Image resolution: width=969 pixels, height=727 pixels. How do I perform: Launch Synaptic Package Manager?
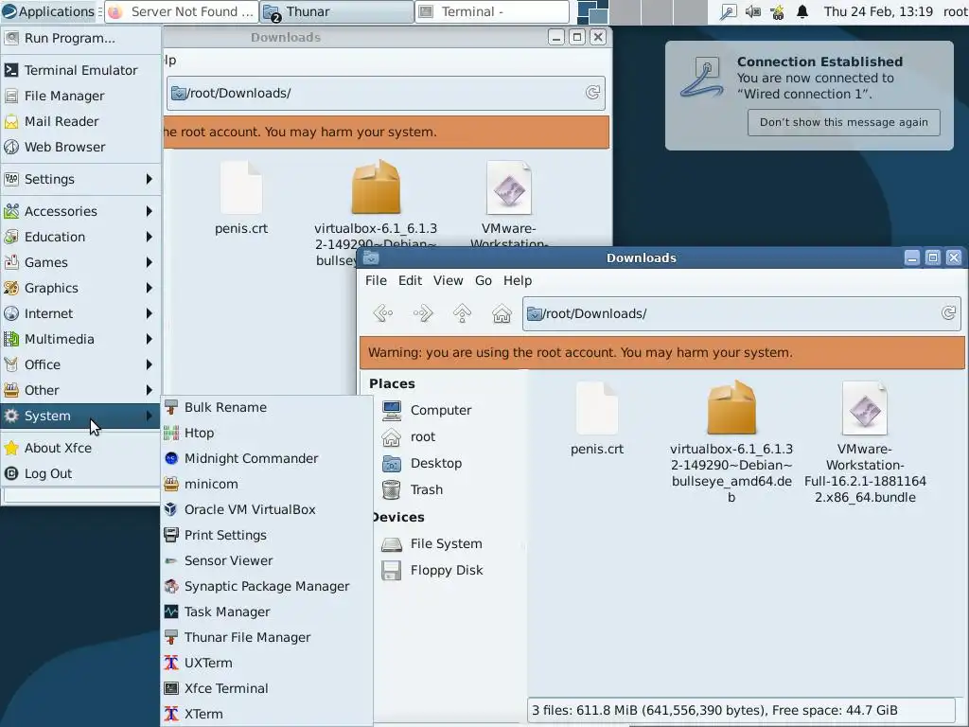click(x=266, y=586)
